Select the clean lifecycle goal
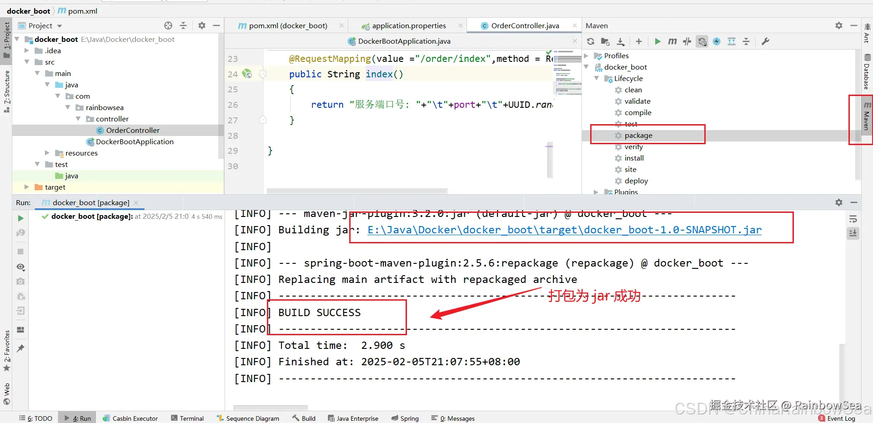Image resolution: width=873 pixels, height=423 pixels. (633, 90)
